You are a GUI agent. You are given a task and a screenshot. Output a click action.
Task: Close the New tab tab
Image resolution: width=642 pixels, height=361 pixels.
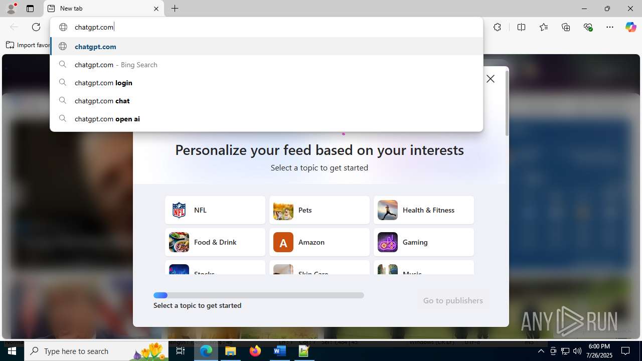coord(156,9)
